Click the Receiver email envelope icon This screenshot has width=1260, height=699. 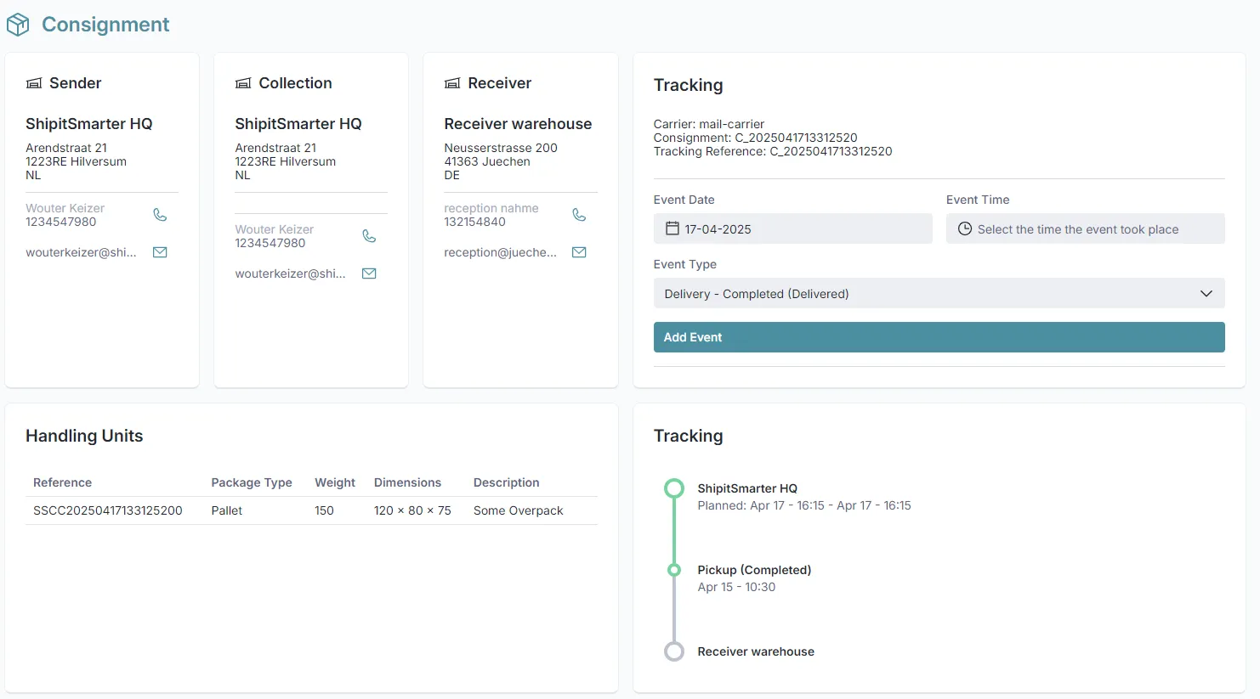coord(579,252)
